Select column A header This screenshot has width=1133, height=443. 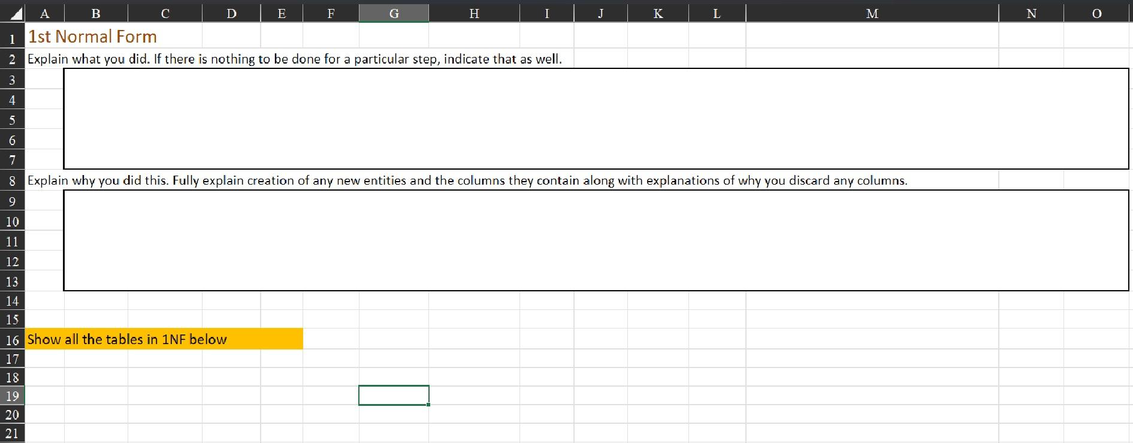tap(44, 13)
